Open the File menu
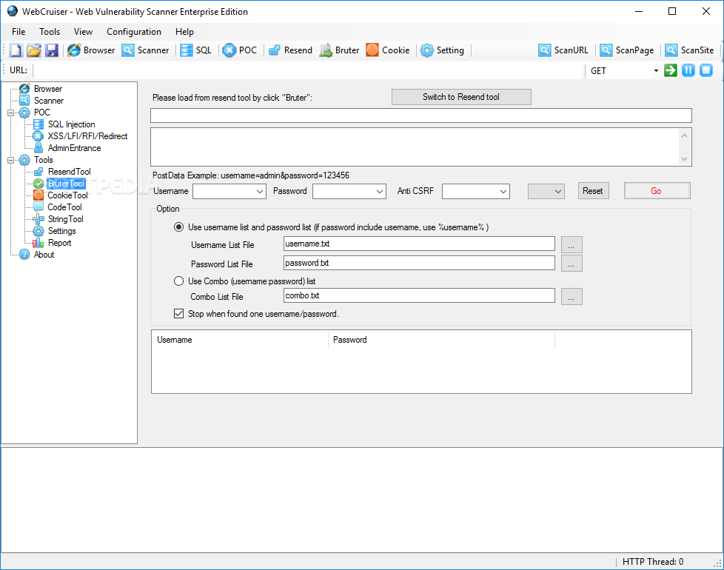This screenshot has height=570, width=724. (x=19, y=32)
